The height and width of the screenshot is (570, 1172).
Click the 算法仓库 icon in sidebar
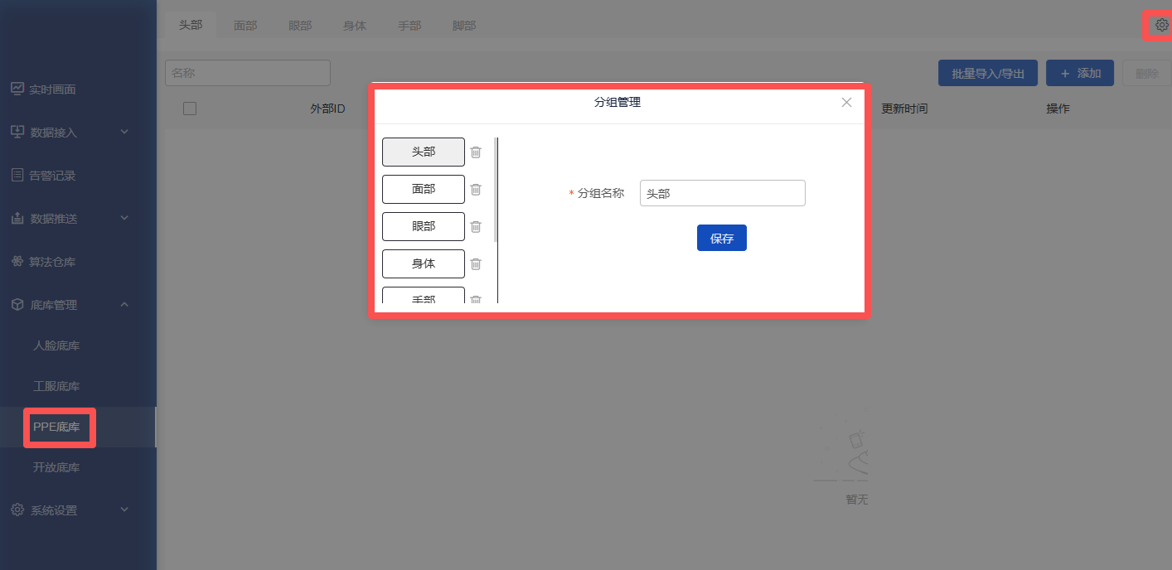[17, 262]
